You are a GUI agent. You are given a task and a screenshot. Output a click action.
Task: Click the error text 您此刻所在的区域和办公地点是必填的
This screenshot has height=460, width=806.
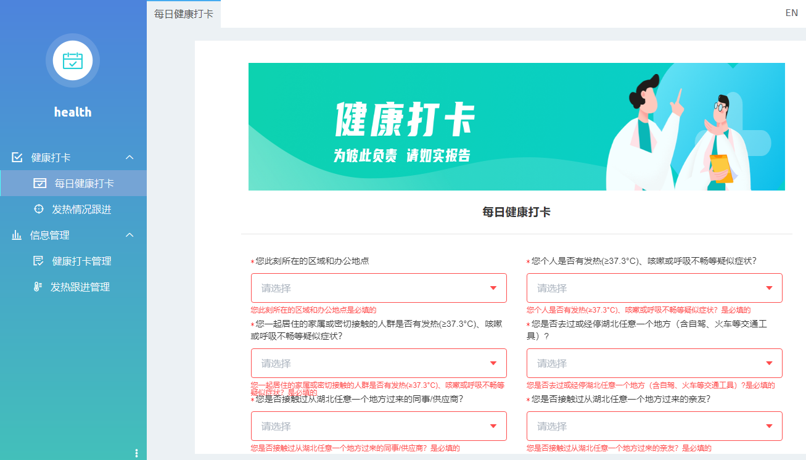313,310
